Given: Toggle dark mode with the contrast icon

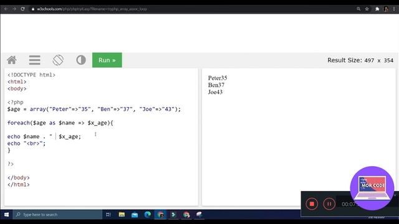Looking at the screenshot, I should (x=81, y=60).
